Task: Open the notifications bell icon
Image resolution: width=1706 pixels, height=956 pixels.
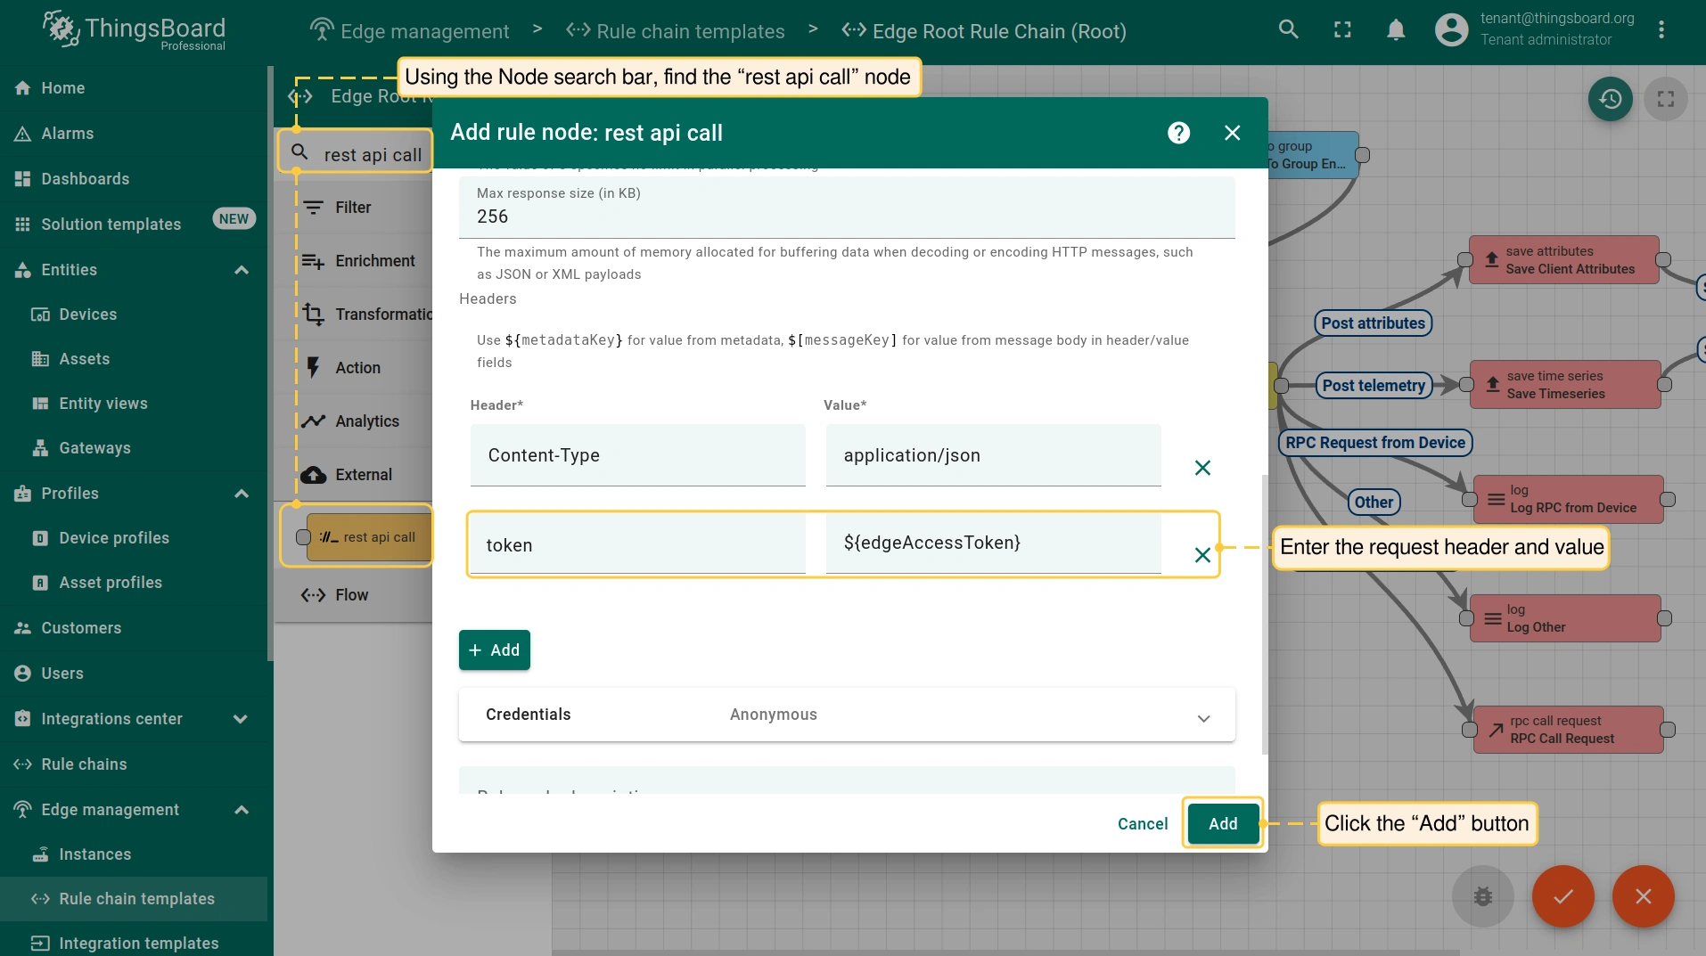Action: coord(1396,30)
